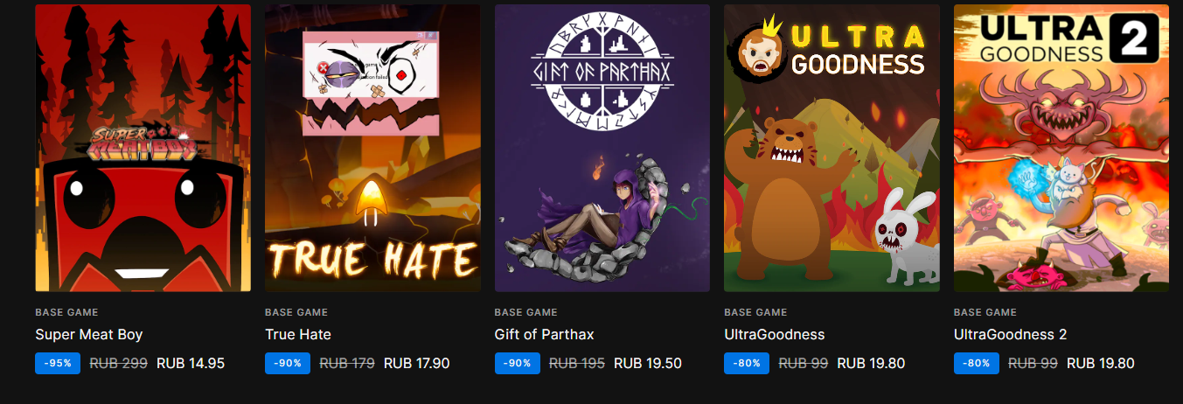Click True Hate's -90% discount badge
Viewport: 1183px width, 404px height.
288,363
